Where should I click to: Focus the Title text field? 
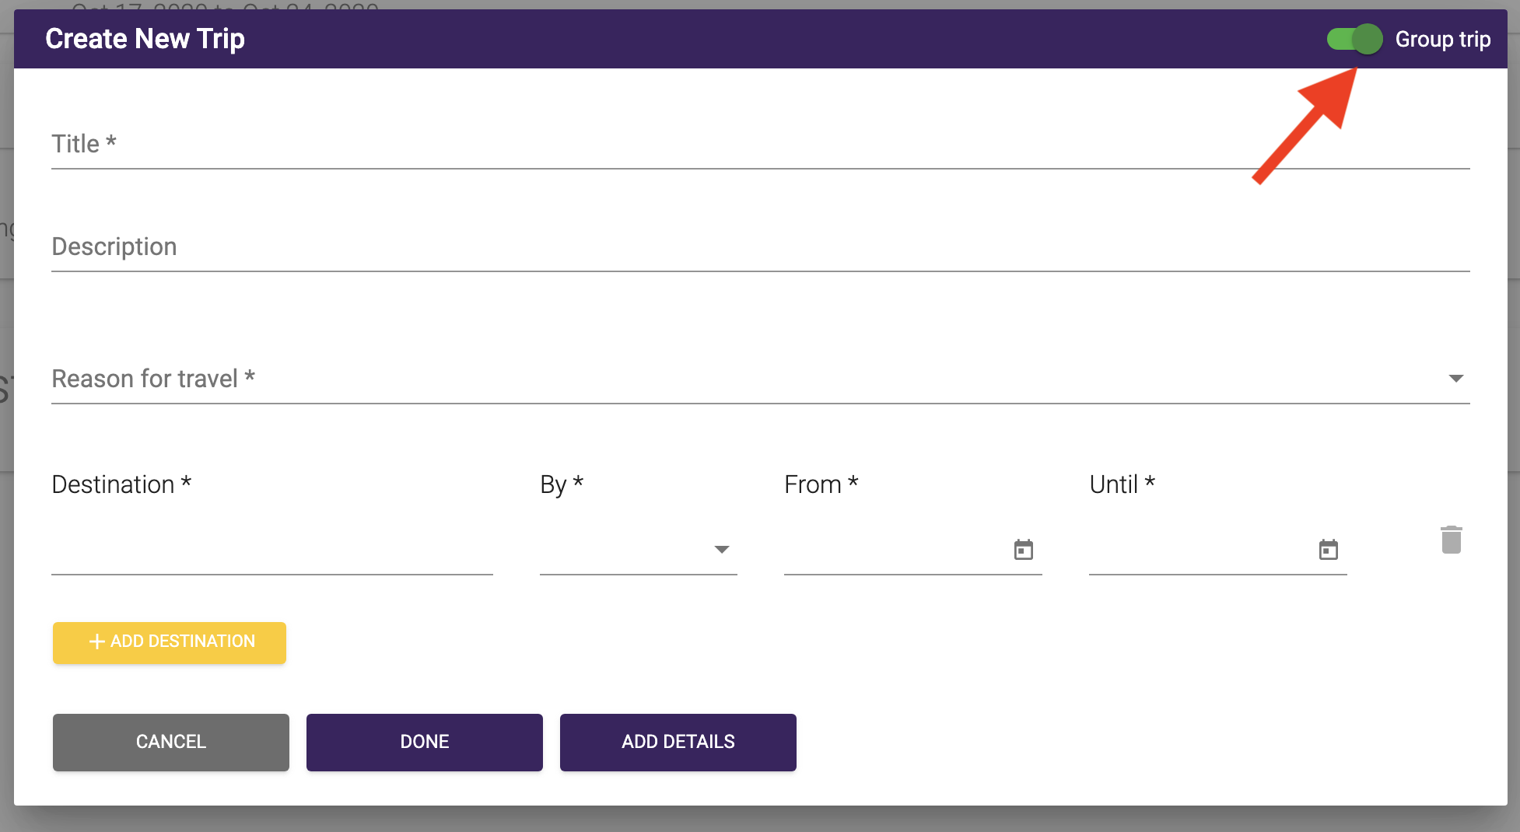759,145
